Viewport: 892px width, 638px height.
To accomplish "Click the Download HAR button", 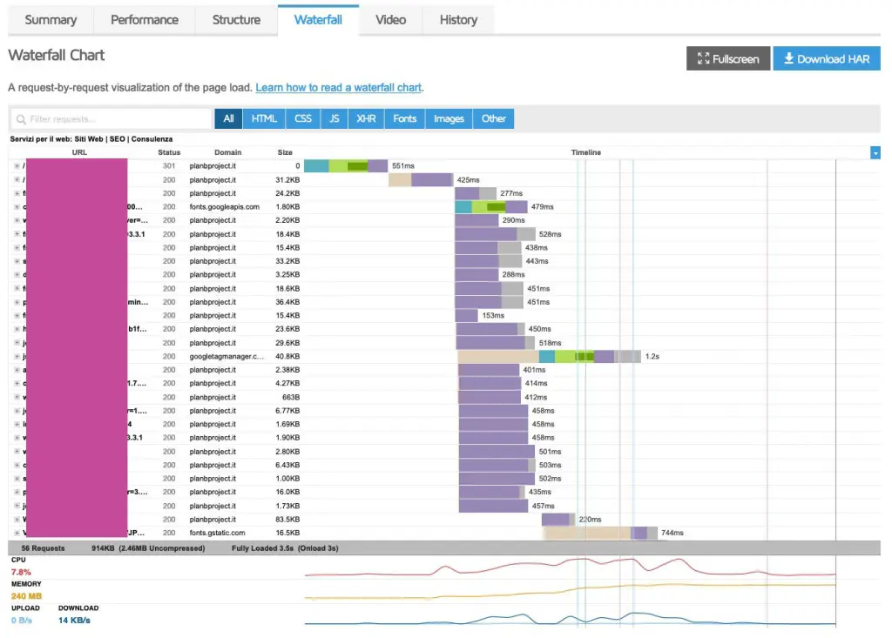I will pos(827,58).
